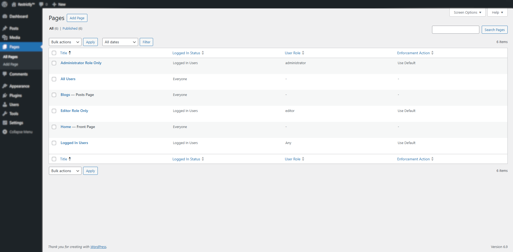Click the Collapse Menu arrow icon
This screenshot has width=513, height=252.
point(5,132)
